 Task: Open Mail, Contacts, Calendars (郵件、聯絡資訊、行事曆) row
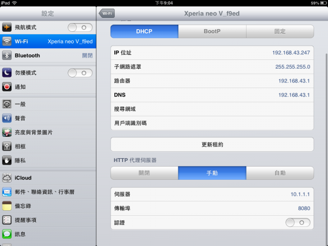point(48,192)
